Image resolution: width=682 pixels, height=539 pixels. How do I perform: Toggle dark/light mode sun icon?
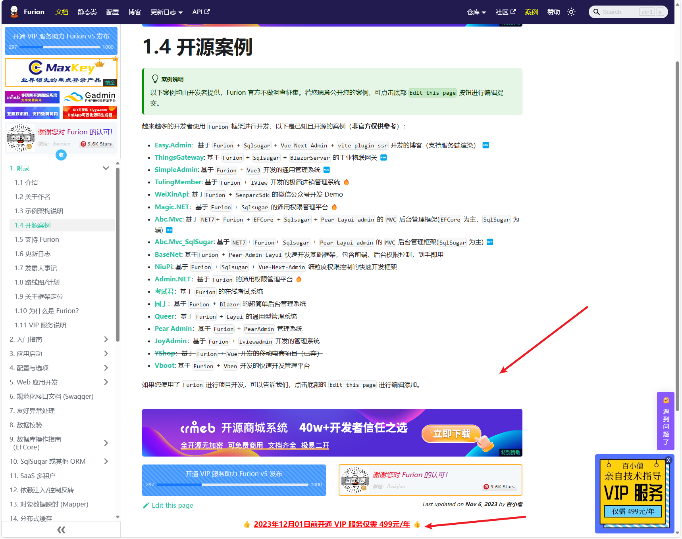pos(571,12)
